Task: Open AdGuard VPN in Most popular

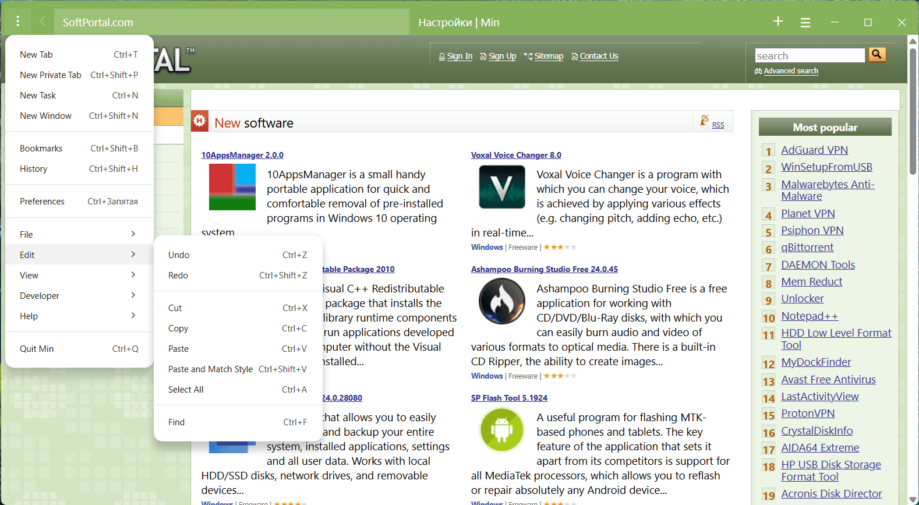Action: pos(814,150)
